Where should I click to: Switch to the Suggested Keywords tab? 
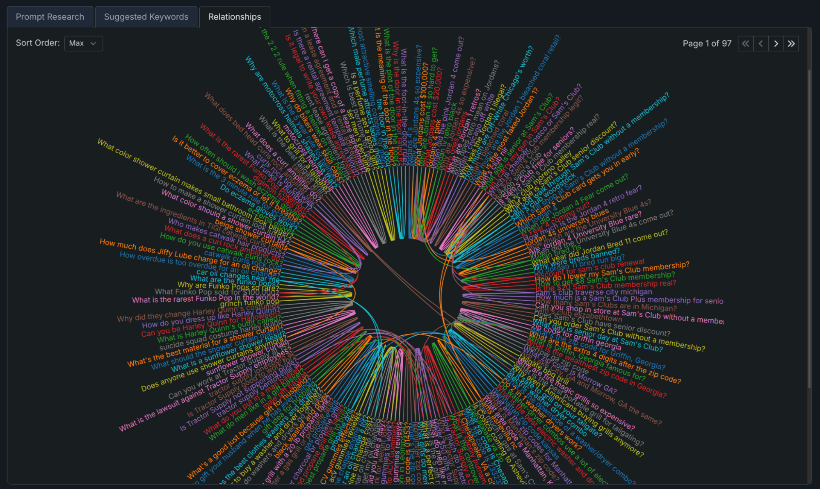click(x=146, y=17)
